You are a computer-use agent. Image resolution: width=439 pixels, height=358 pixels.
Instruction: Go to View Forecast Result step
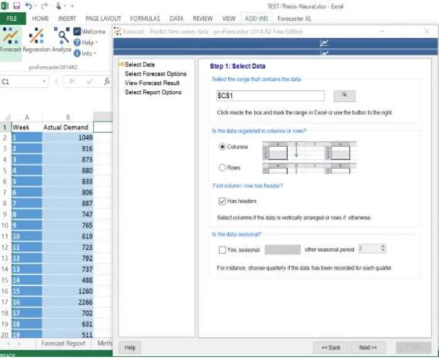pos(153,83)
